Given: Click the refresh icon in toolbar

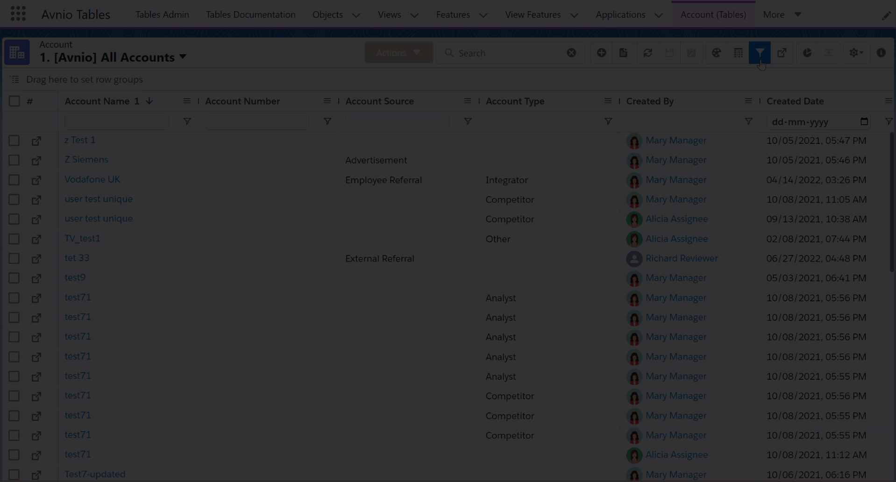Looking at the screenshot, I should point(647,53).
